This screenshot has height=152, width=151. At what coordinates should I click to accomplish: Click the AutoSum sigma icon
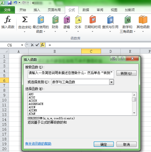pos(25,19)
